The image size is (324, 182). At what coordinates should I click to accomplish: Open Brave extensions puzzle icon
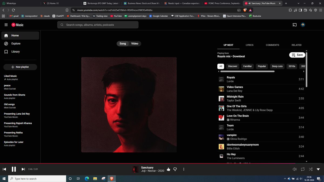coord(290,10)
